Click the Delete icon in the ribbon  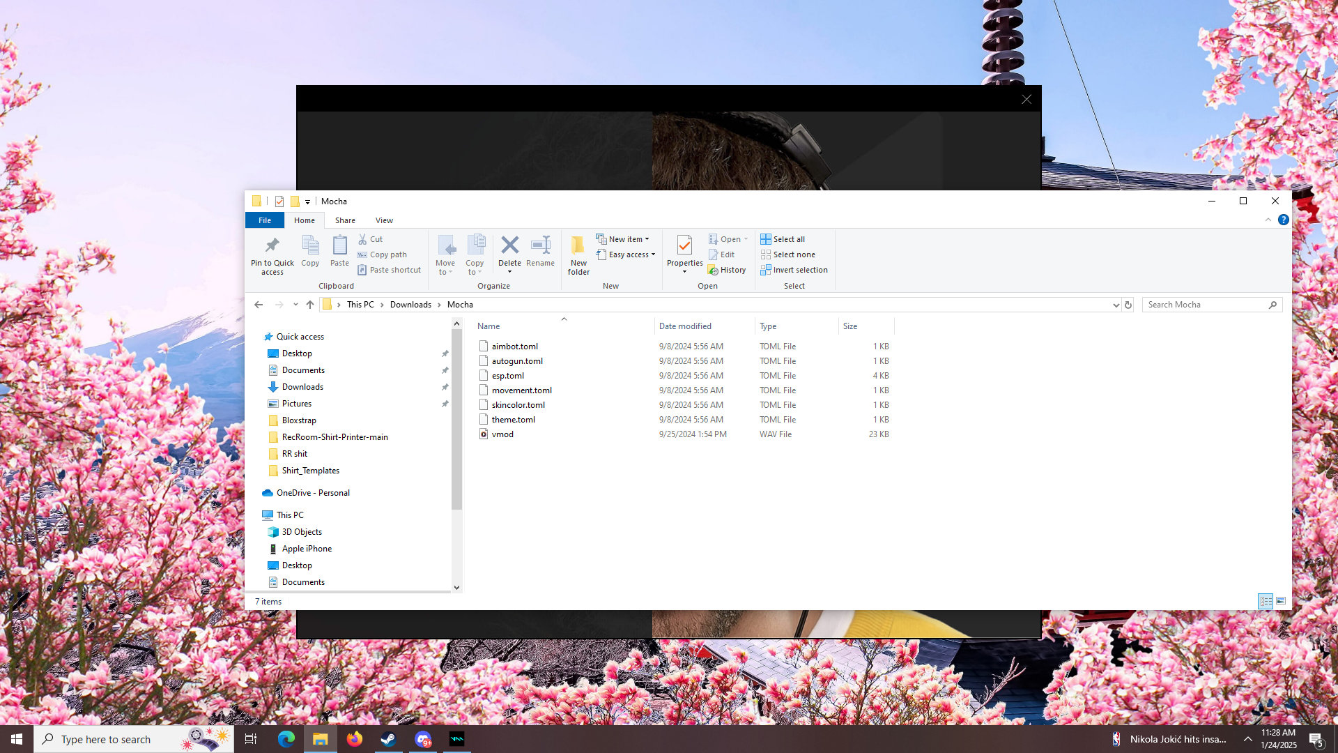pos(509,245)
